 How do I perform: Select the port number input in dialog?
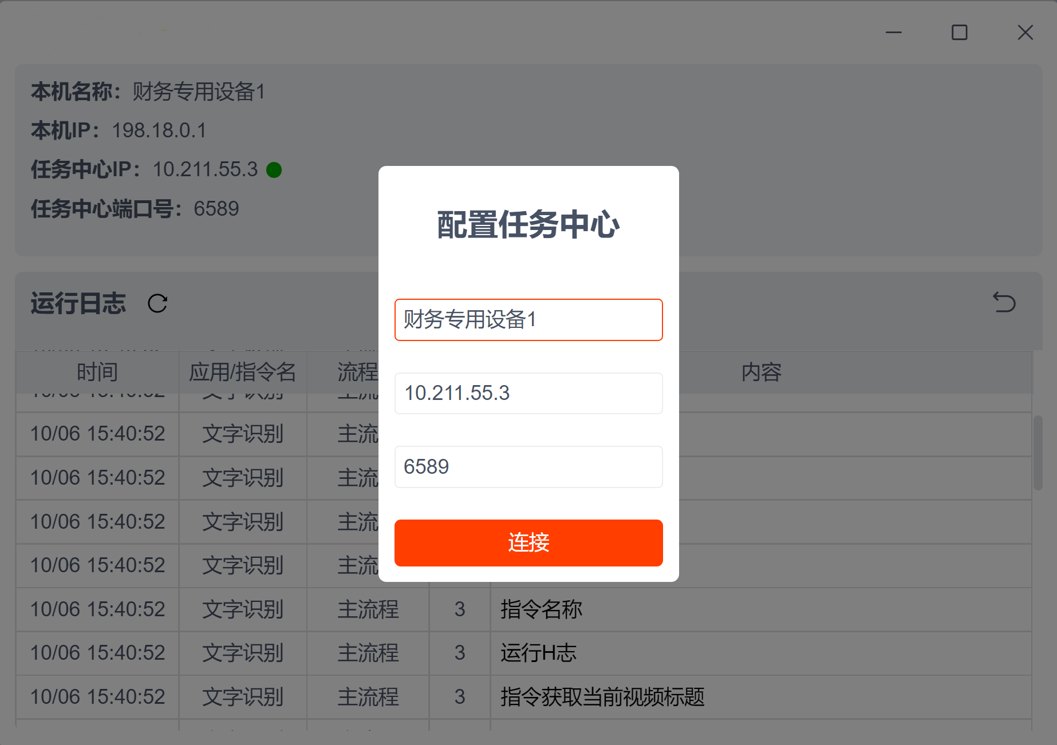528,467
